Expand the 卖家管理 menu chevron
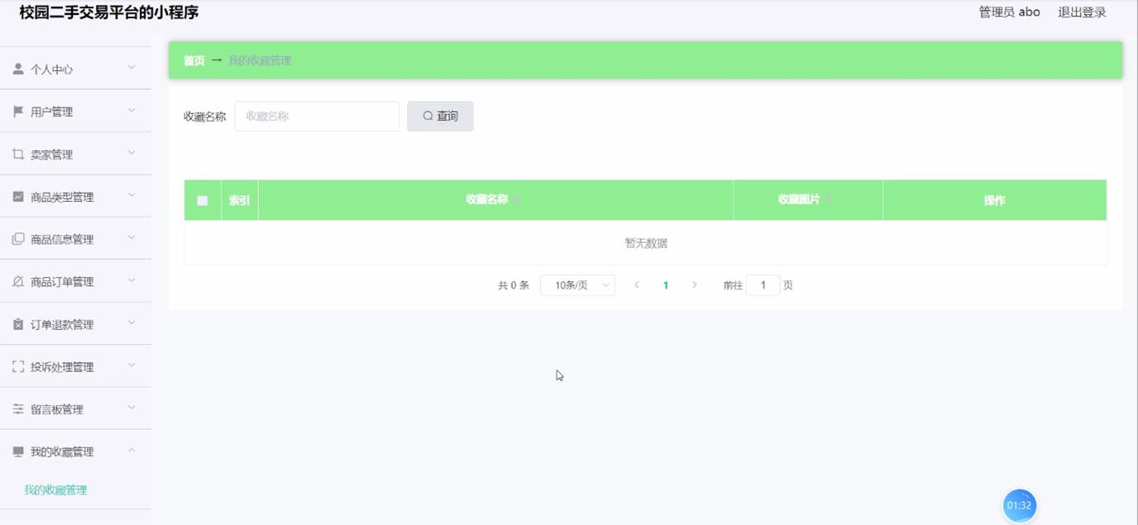The height and width of the screenshot is (525, 1138). (x=131, y=153)
